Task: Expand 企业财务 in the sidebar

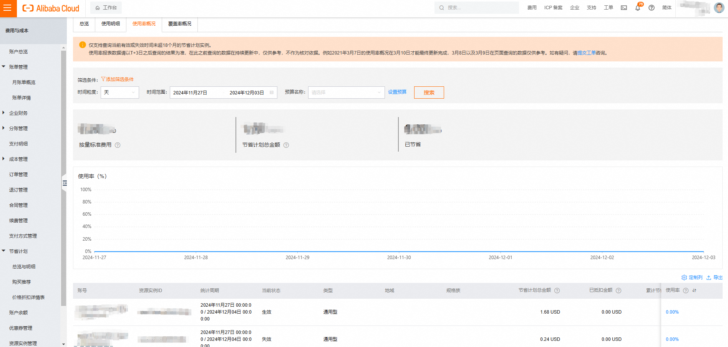Action: tap(3, 113)
